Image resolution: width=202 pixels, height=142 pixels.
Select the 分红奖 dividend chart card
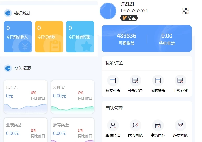(72, 97)
